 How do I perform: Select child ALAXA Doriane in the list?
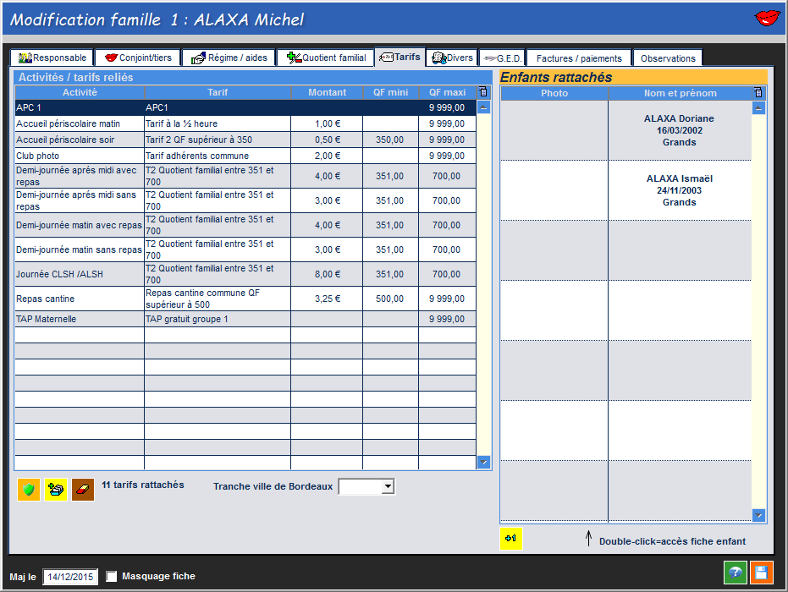click(x=679, y=130)
